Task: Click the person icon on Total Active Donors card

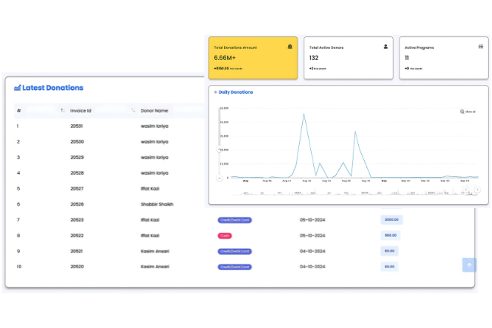Action: pyautogui.click(x=385, y=47)
